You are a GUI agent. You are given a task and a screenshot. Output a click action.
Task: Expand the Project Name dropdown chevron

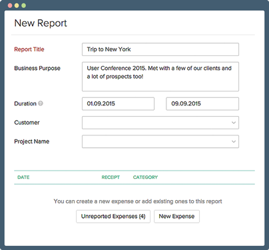[234, 141]
